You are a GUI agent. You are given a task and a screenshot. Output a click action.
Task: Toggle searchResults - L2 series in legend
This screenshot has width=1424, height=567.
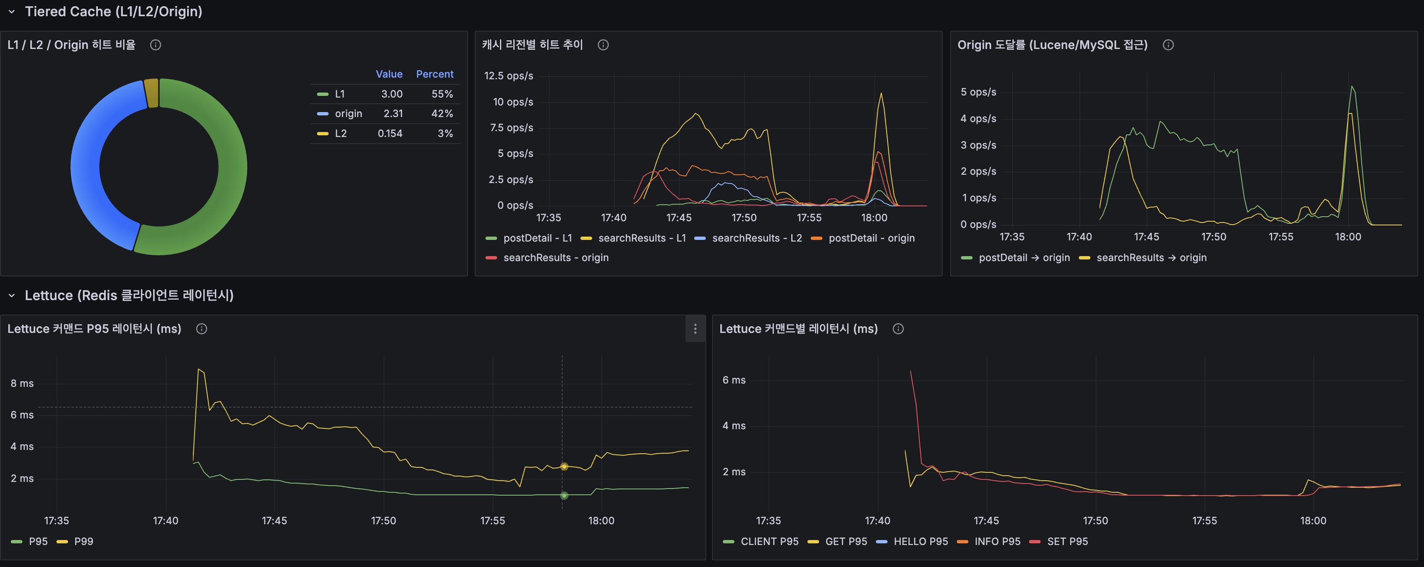[x=756, y=238]
